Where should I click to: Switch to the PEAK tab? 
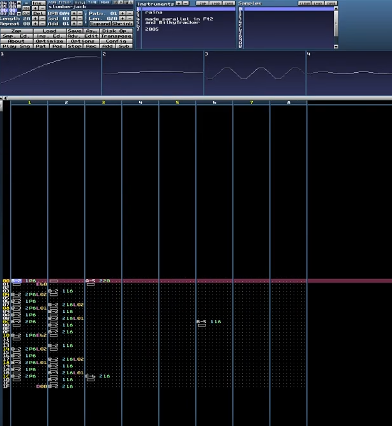105,3
